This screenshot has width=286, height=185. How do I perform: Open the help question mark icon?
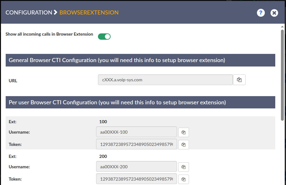pyautogui.click(x=261, y=13)
